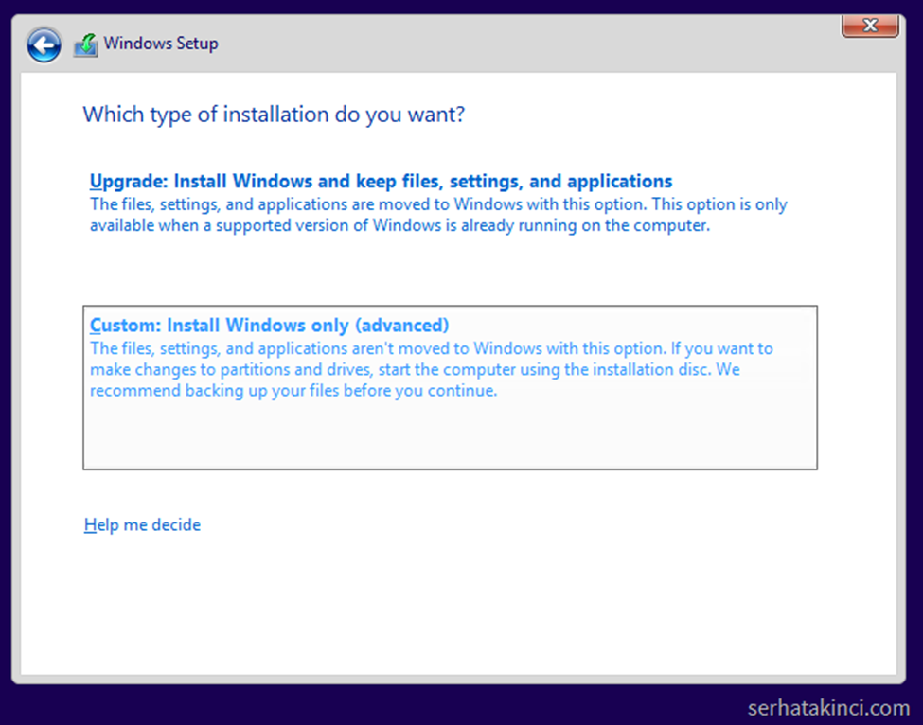Go back with the blue arrow button
The image size is (923, 725).
coord(44,44)
